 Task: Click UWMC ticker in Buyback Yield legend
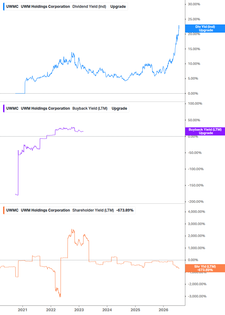click(x=12, y=108)
